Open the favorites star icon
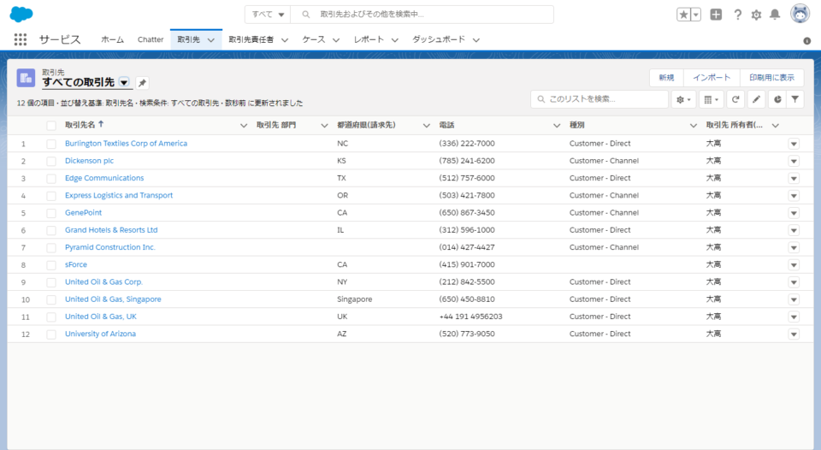Screen dimensions: 821x450 click(x=683, y=15)
